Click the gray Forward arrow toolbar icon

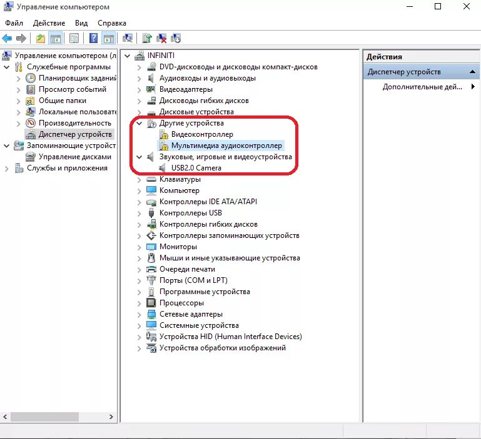[x=21, y=38]
